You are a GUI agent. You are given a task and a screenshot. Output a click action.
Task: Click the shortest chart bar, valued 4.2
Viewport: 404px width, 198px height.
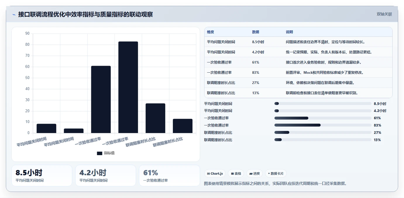pos(74,131)
